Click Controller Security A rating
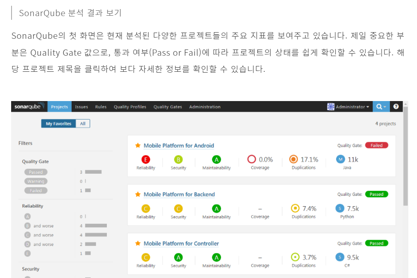This screenshot has height=278, width=417. (x=178, y=257)
